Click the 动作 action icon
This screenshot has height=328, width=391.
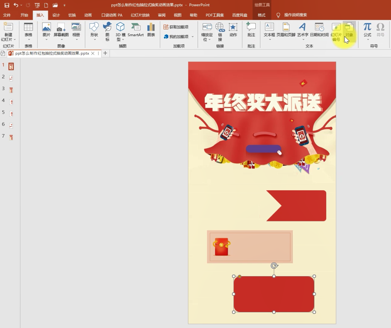coord(233,27)
